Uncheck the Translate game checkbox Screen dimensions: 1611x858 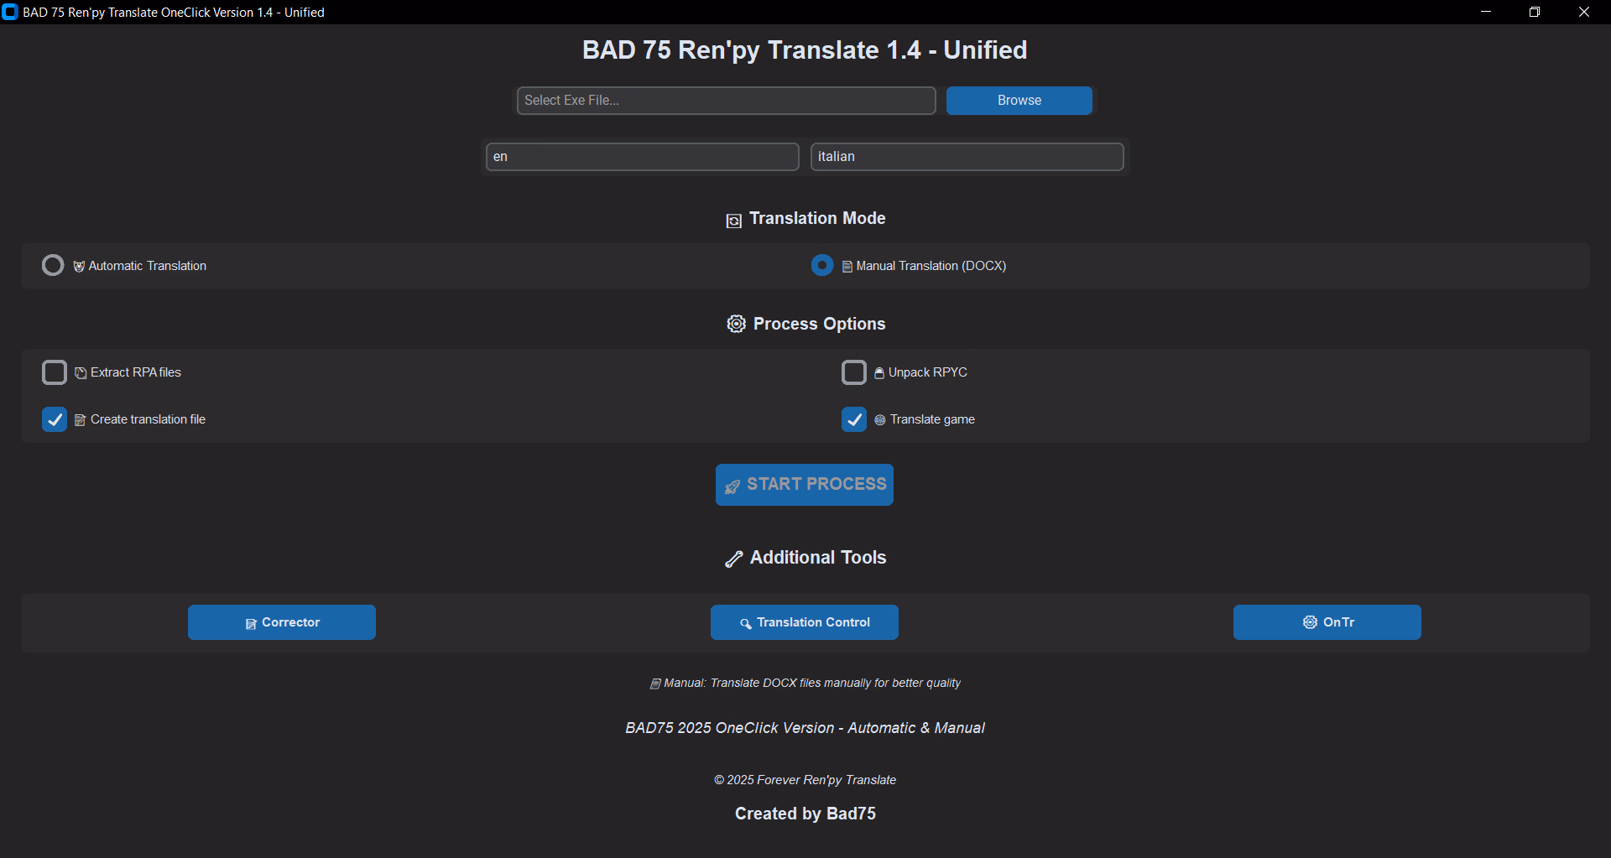click(x=853, y=419)
